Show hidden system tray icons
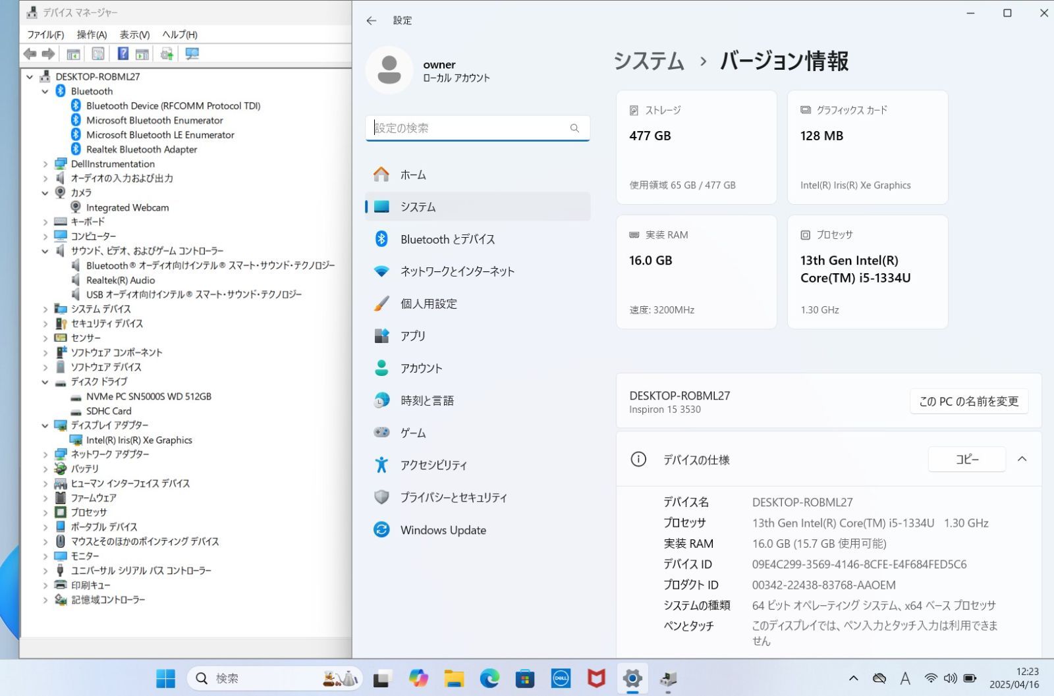This screenshot has width=1054, height=696. [853, 678]
